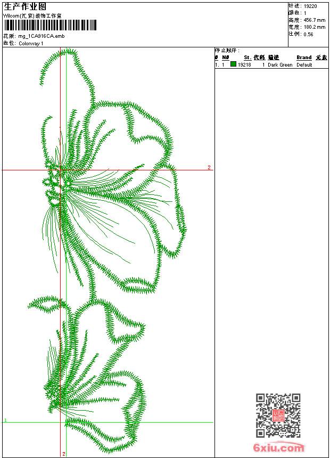Select the file name mg_1CA916CA.emb
Viewport: 330px width, 458px height.
(42, 36)
